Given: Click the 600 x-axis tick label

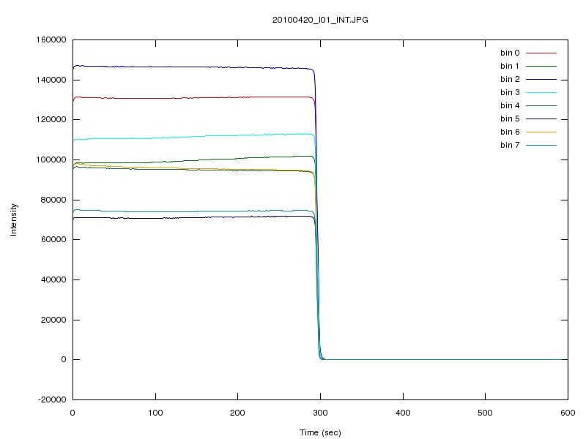Looking at the screenshot, I should (568, 413).
